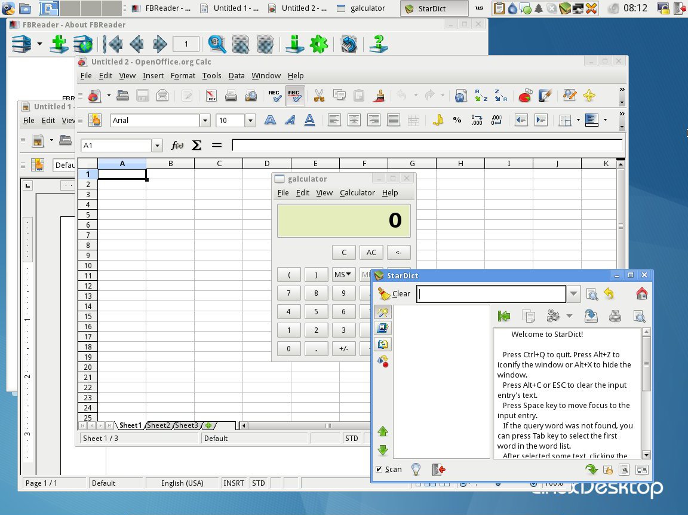Viewport: 688px width, 515px height.
Task: Open FBReader settings gear icon
Action: coord(319,44)
